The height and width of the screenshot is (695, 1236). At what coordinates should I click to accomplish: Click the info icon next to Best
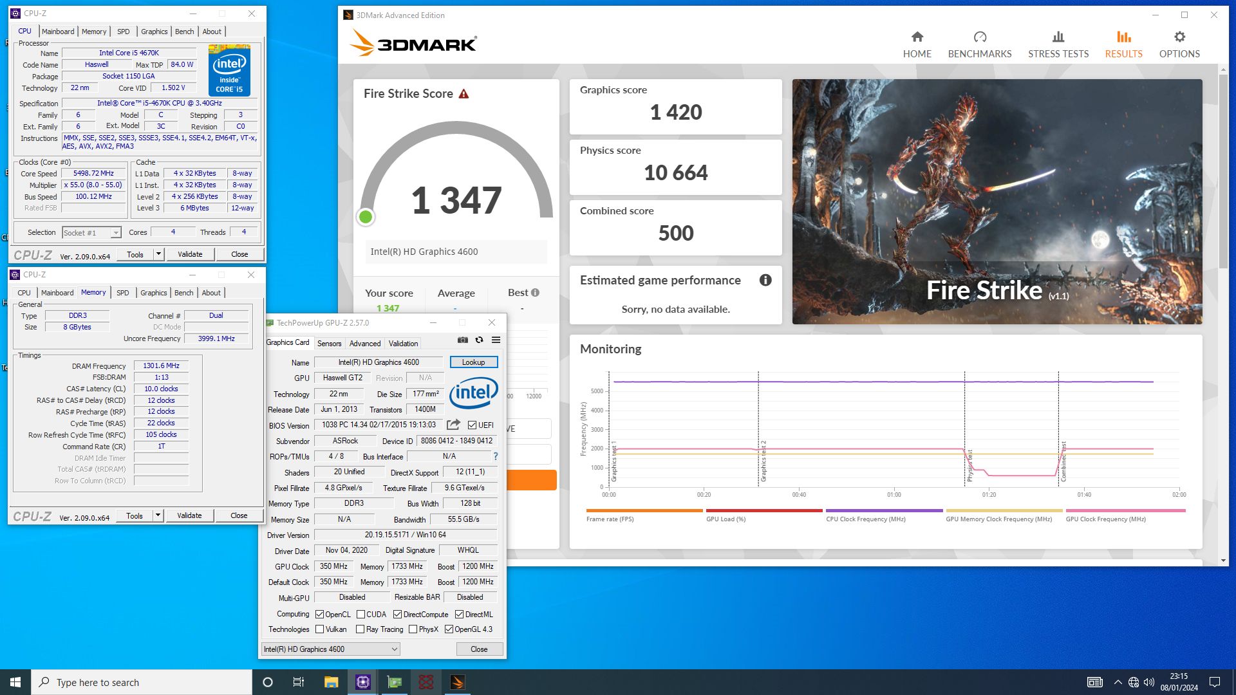[x=535, y=293]
